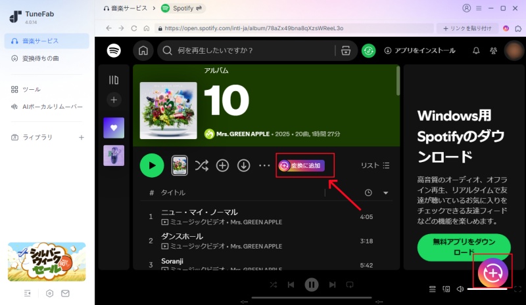Play the album with the green play button
Viewport: 526px width, 305px height.
(152, 165)
